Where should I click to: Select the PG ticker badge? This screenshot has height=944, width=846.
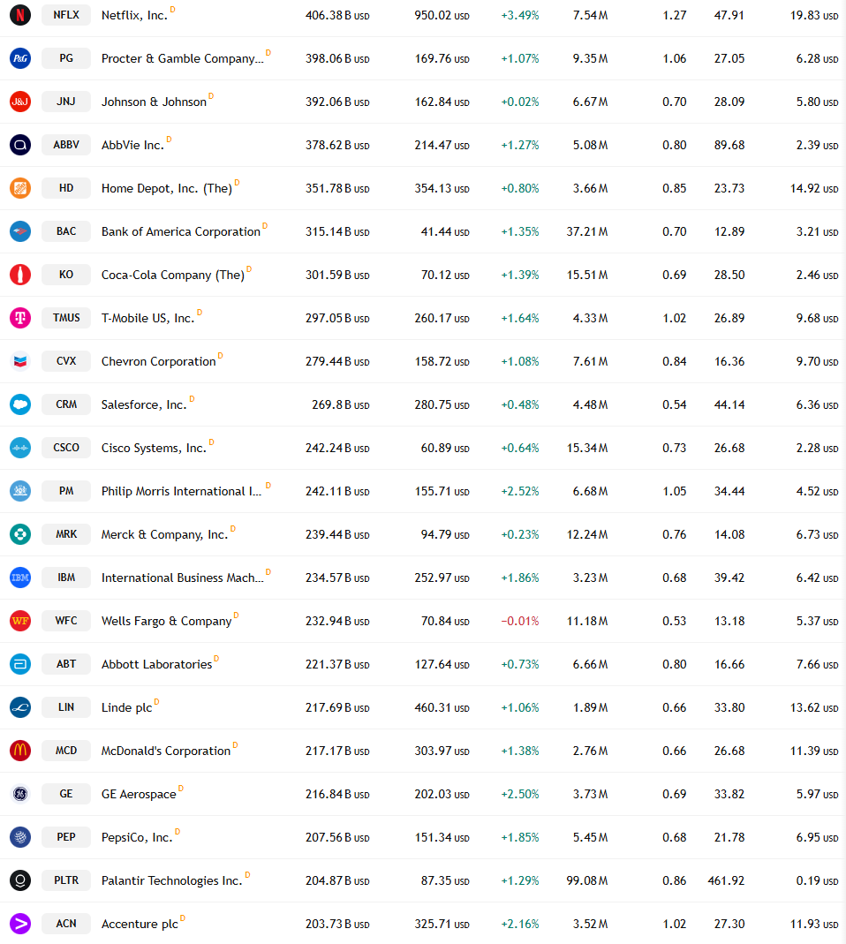(x=66, y=58)
